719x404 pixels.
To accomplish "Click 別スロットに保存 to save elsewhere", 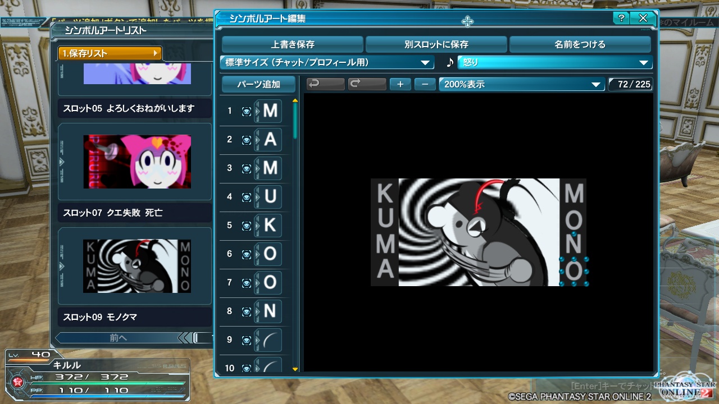I will tap(436, 44).
